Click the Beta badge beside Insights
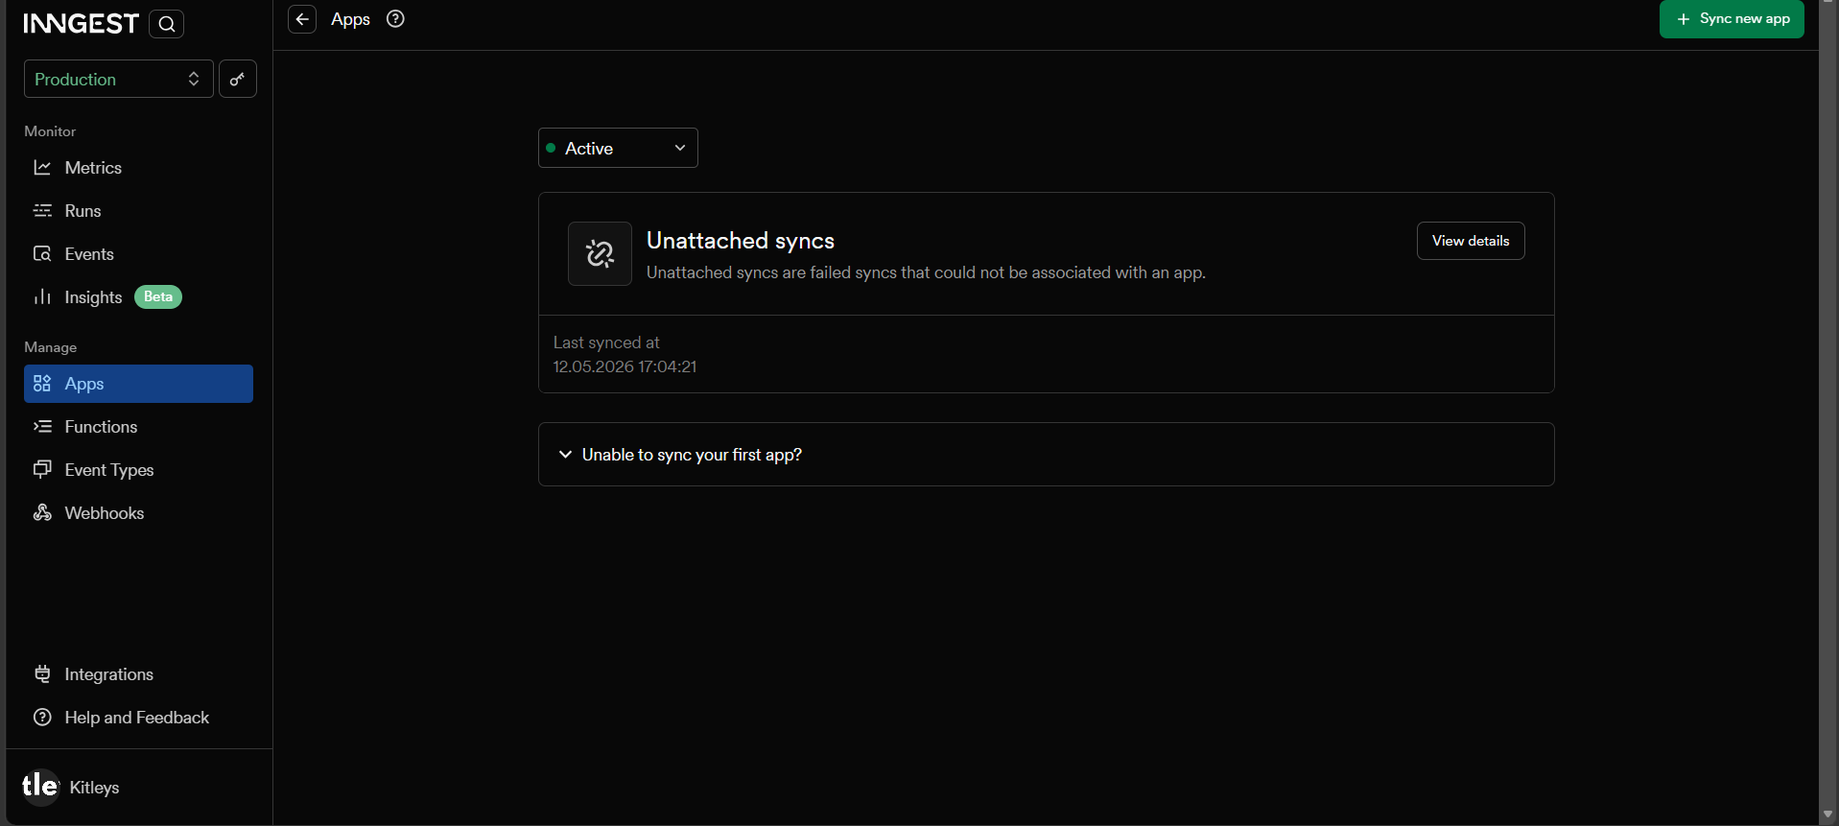The width and height of the screenshot is (1839, 826). pyautogui.click(x=158, y=297)
